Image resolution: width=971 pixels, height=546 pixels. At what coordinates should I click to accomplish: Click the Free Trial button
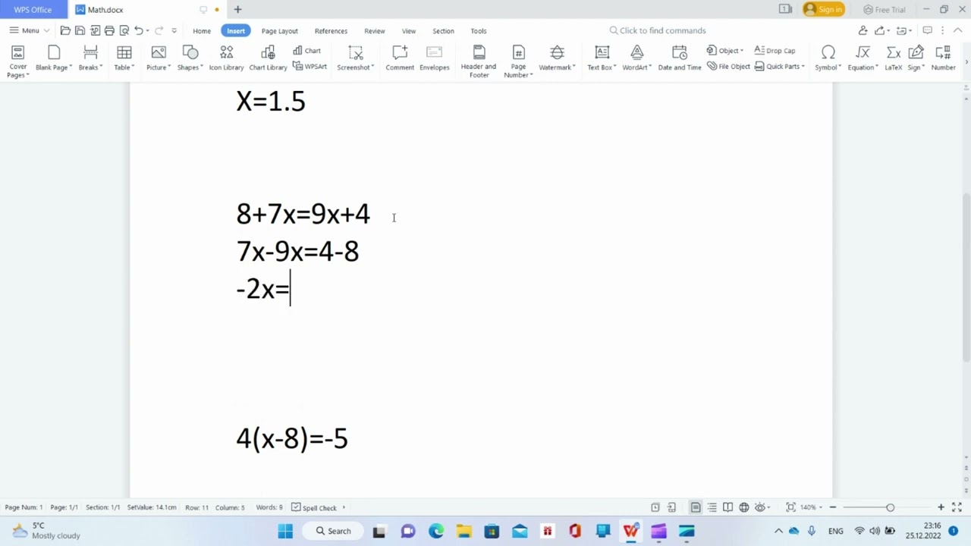(885, 10)
